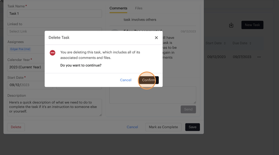This screenshot has height=155, width=279.
Task: Click the Edgar Poe (me) assignee chip
Action: tap(20, 49)
